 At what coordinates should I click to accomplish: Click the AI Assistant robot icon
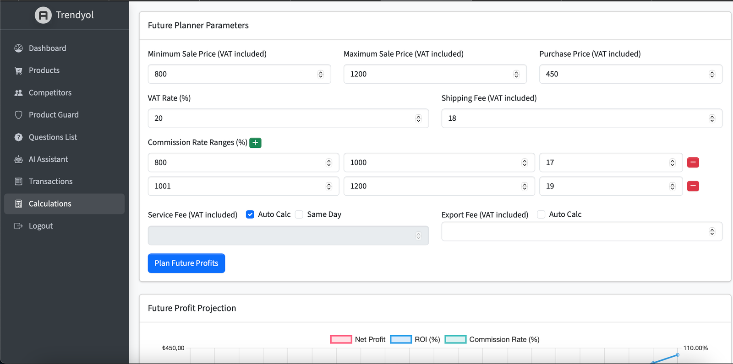click(x=18, y=159)
